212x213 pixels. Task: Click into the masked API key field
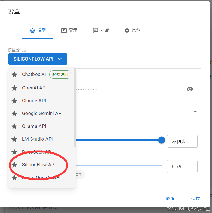click(138, 89)
